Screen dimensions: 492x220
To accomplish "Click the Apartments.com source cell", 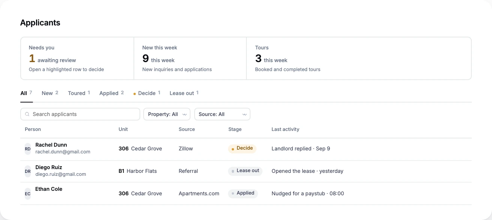I will click(199, 193).
